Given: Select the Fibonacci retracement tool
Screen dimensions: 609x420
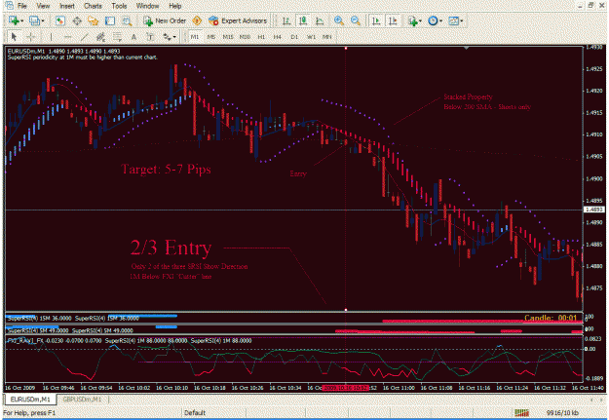Looking at the screenshot, I should [117, 37].
